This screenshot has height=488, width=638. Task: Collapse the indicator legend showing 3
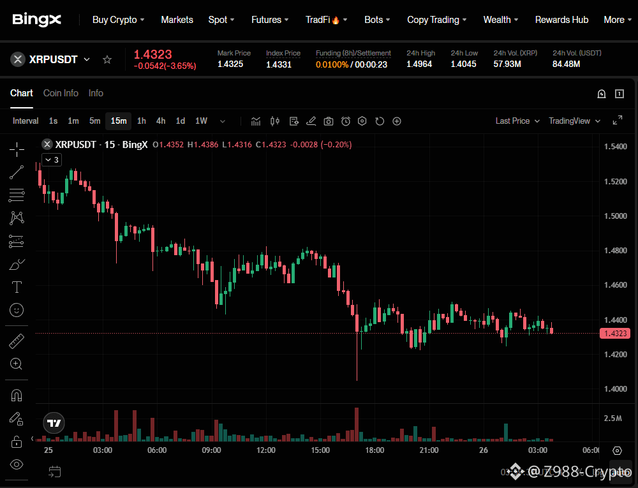click(x=52, y=160)
